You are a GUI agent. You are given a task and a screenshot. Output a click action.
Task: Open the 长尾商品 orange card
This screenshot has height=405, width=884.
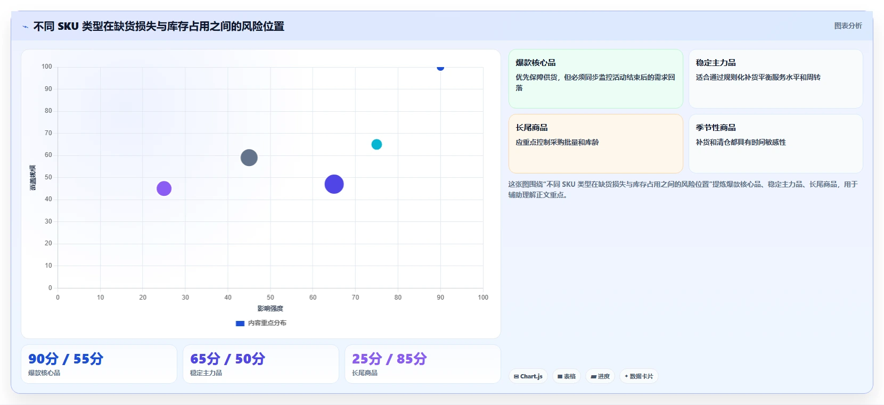tap(596, 144)
